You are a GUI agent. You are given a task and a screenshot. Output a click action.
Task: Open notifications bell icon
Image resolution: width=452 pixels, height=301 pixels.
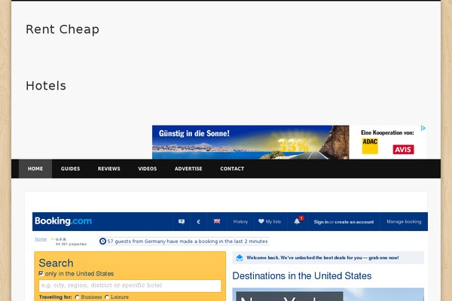pyautogui.click(x=297, y=221)
